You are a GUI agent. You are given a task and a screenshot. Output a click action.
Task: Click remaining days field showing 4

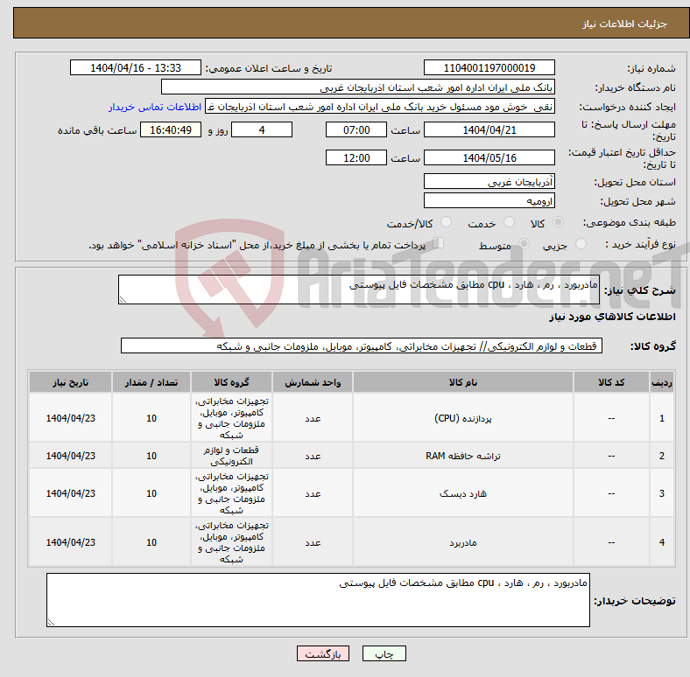(262, 130)
